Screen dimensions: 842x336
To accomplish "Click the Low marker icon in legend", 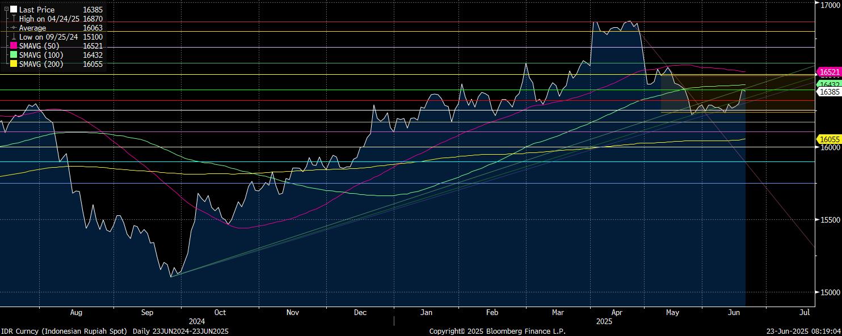I will (x=14, y=37).
